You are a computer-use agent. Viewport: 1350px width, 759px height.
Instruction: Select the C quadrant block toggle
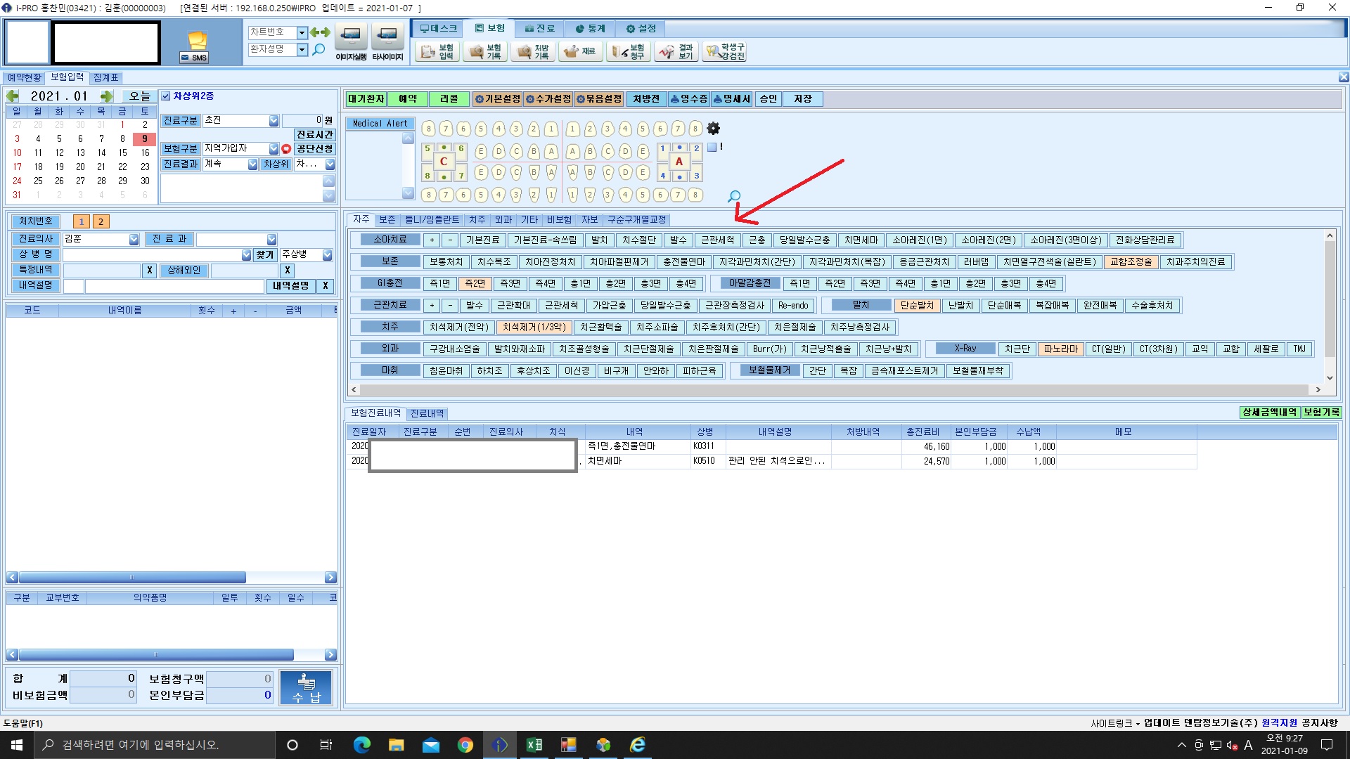pyautogui.click(x=444, y=162)
